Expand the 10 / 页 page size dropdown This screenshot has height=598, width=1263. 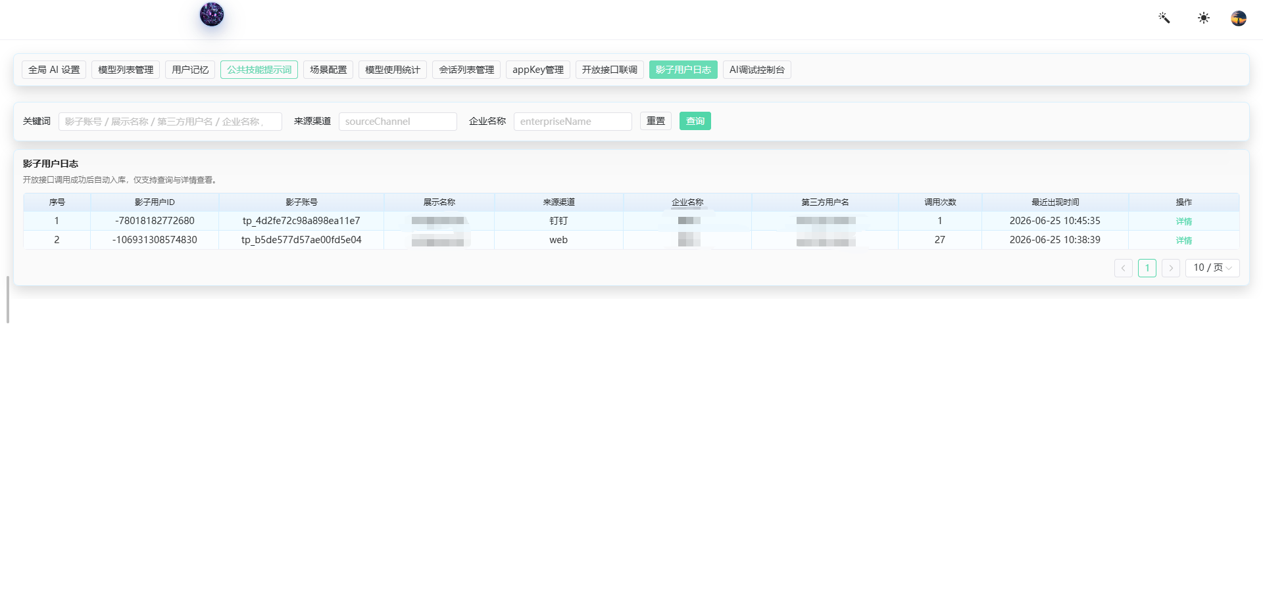pyautogui.click(x=1212, y=268)
